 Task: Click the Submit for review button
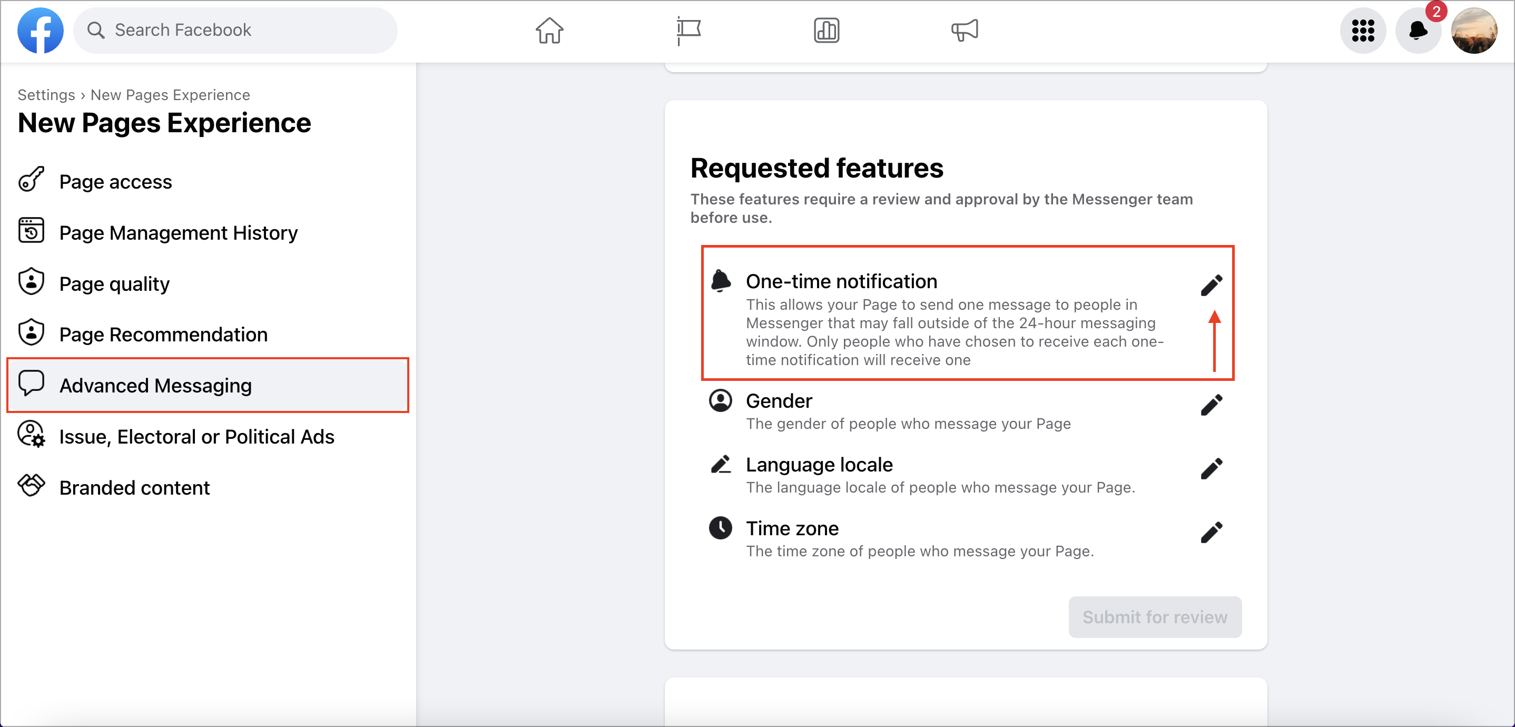1155,616
